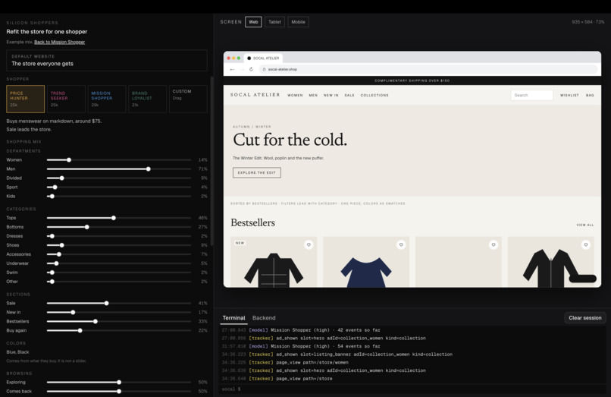The image size is (611, 397).
Task: Switch to the Backend tab
Action: point(264,318)
